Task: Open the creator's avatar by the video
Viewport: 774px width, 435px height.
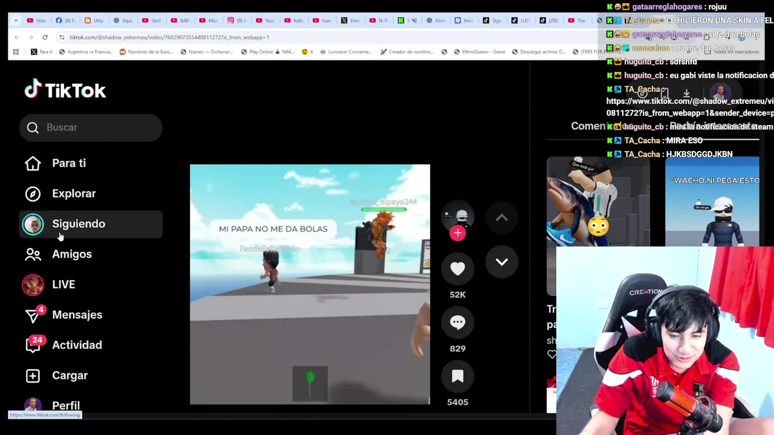Action: pos(458,216)
